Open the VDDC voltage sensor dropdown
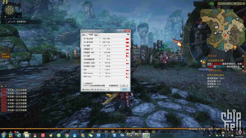Viewport: 246px width, 138px height. tap(100, 70)
